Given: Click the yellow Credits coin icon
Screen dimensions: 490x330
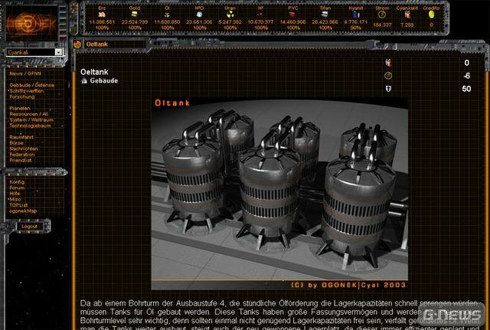Looking at the screenshot, I should [432, 15].
